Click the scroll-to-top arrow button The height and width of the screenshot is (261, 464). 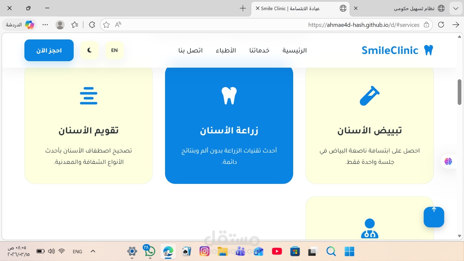point(434,217)
